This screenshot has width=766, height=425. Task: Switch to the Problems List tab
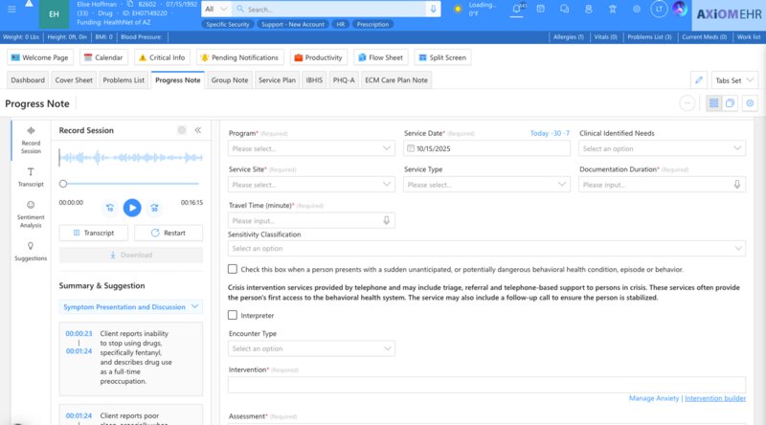tap(124, 80)
